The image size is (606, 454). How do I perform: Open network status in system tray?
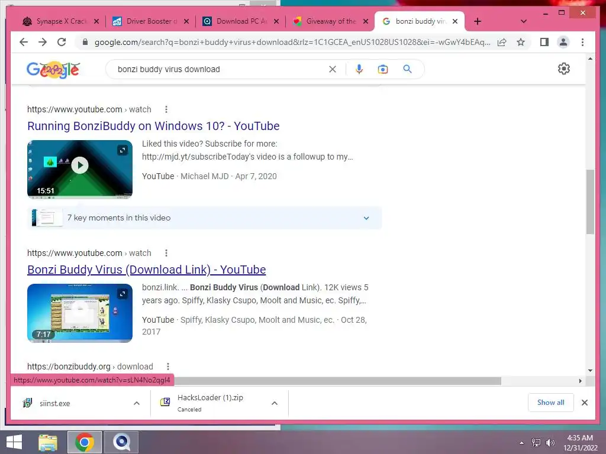coord(536,442)
